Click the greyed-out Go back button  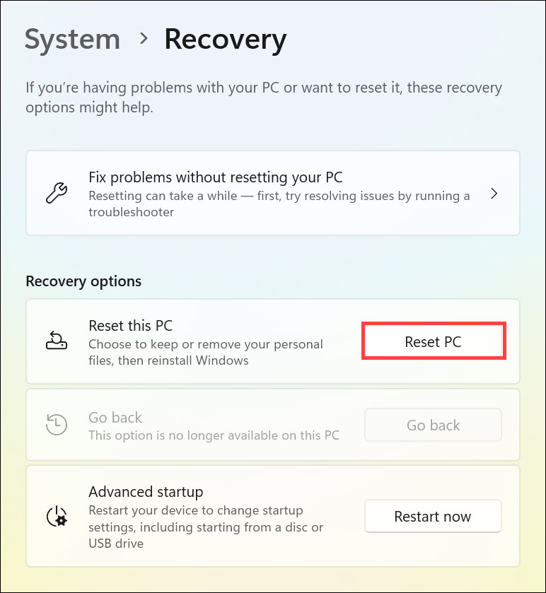tap(433, 425)
